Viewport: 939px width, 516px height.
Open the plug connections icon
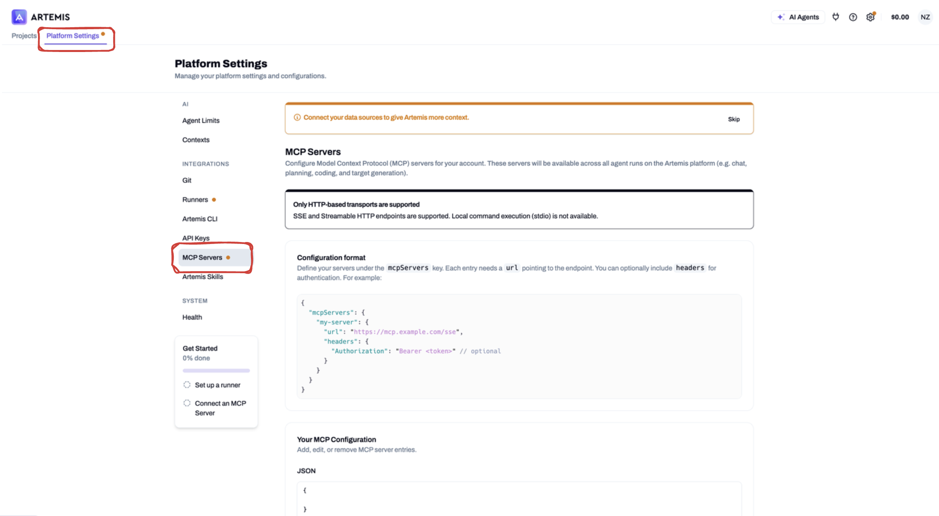[835, 17]
